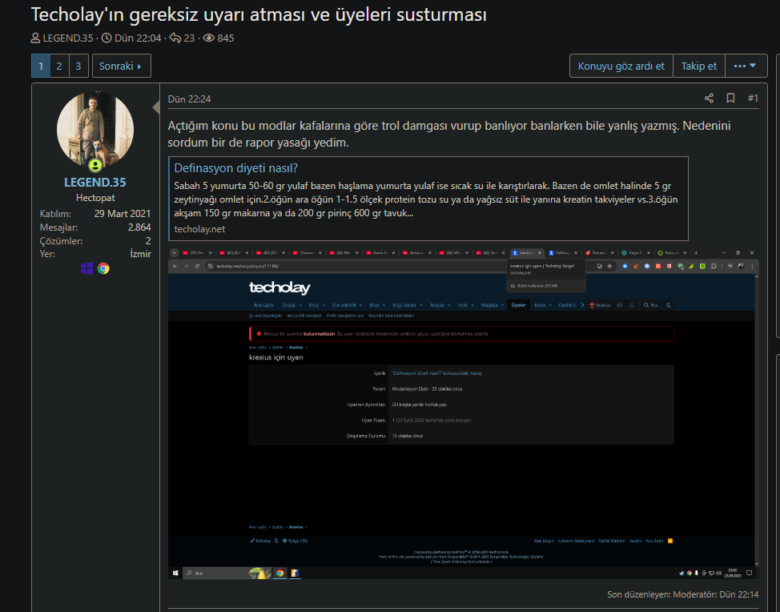Click the reply count 23 under title

[x=189, y=38]
